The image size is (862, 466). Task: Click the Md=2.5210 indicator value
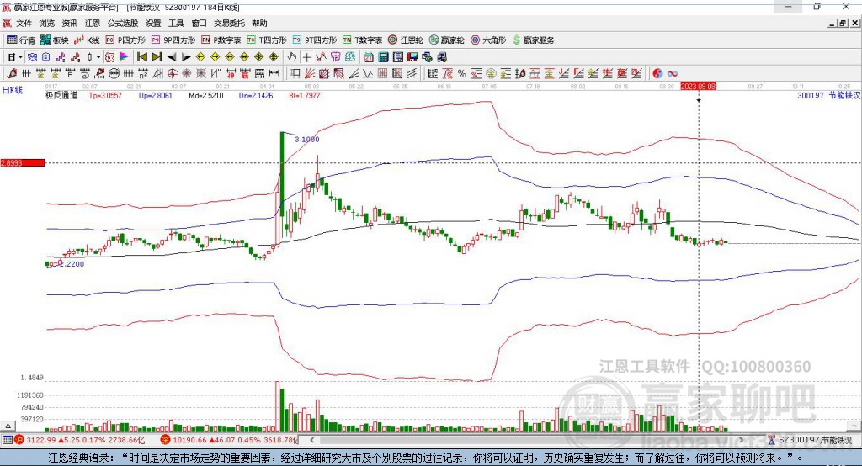206,95
